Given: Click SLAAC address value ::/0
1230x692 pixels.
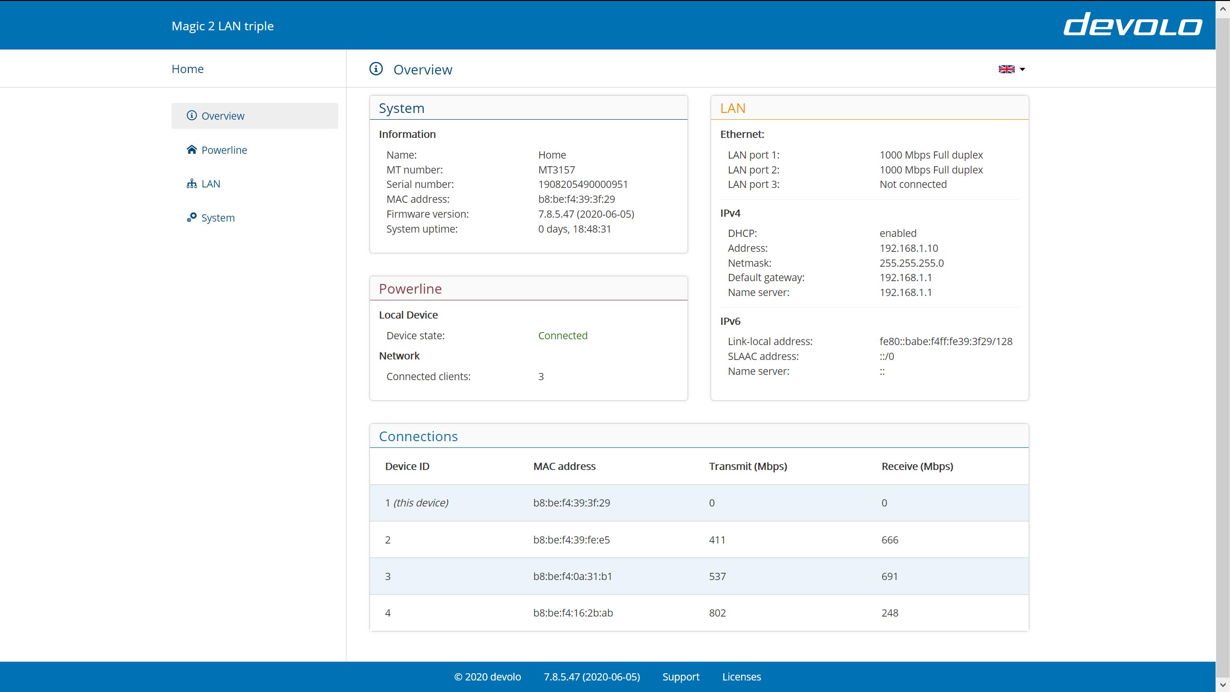Looking at the screenshot, I should (886, 356).
